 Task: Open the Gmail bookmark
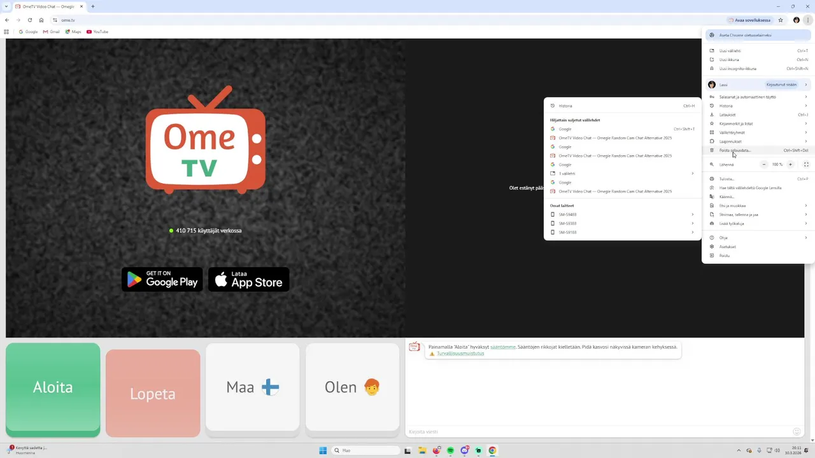point(52,31)
